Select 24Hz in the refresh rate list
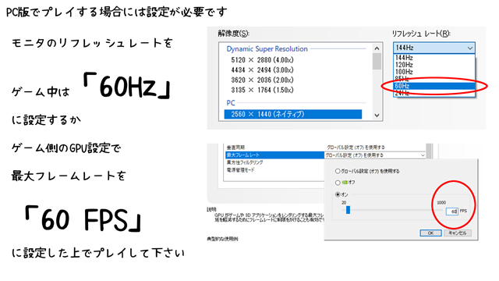The width and height of the screenshot is (499, 281). click(x=434, y=93)
